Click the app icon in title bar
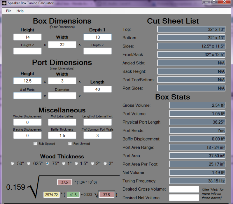This screenshot has height=204, width=233. click(x=4, y=3)
